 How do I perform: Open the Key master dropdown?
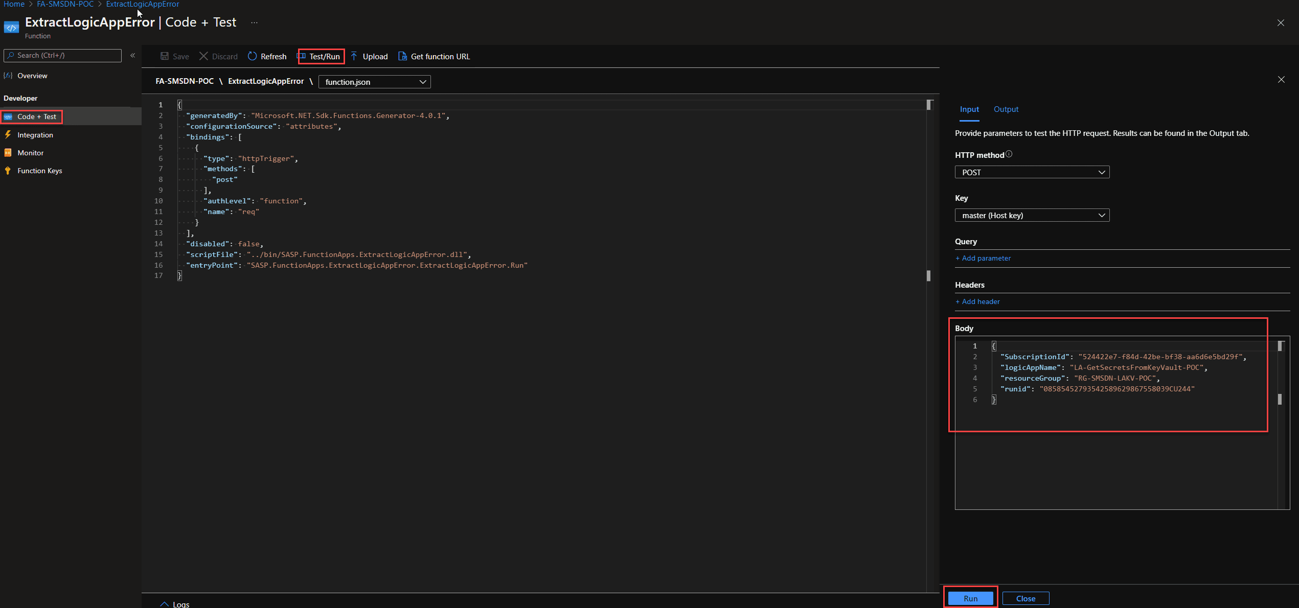click(x=1032, y=216)
